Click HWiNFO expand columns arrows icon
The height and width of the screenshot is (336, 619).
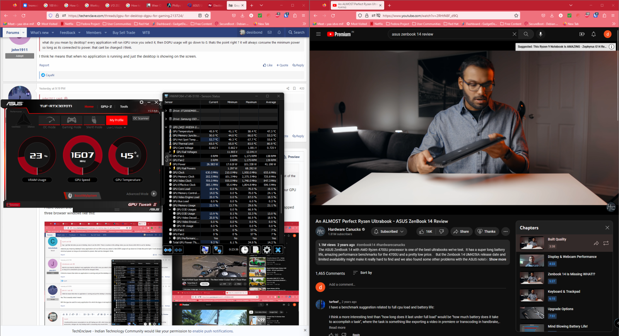tap(168, 250)
